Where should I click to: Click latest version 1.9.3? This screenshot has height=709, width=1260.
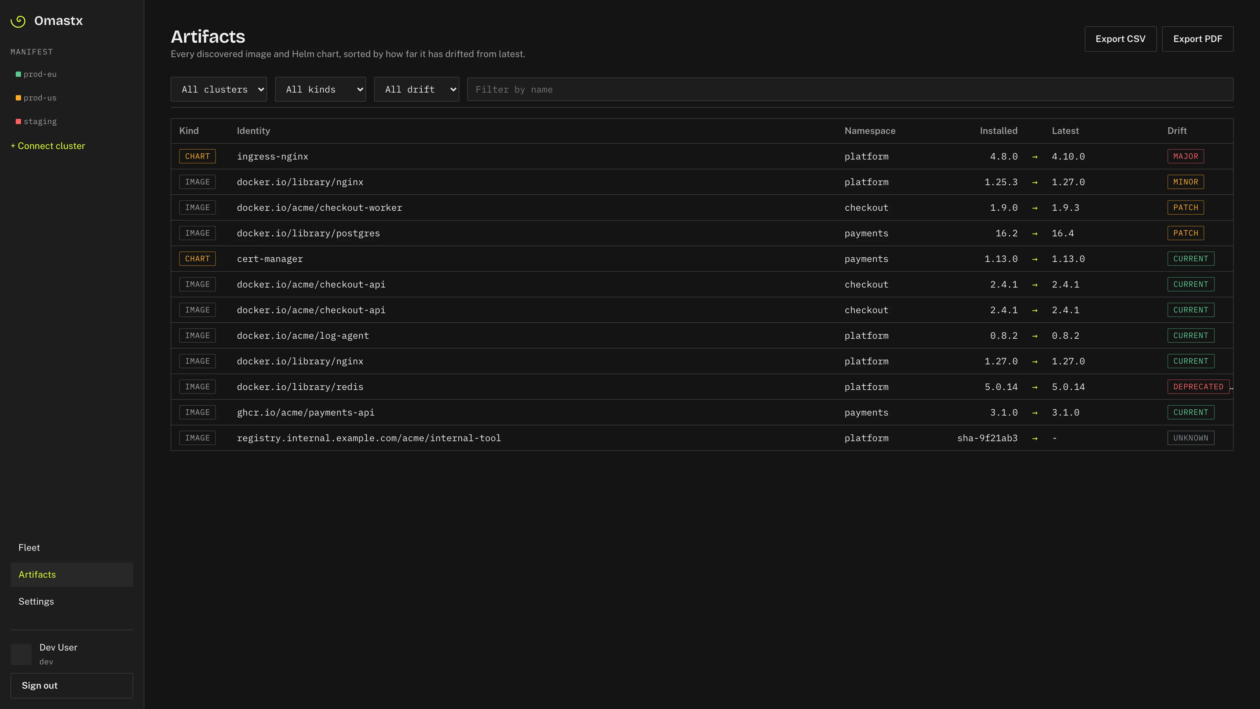pos(1065,207)
